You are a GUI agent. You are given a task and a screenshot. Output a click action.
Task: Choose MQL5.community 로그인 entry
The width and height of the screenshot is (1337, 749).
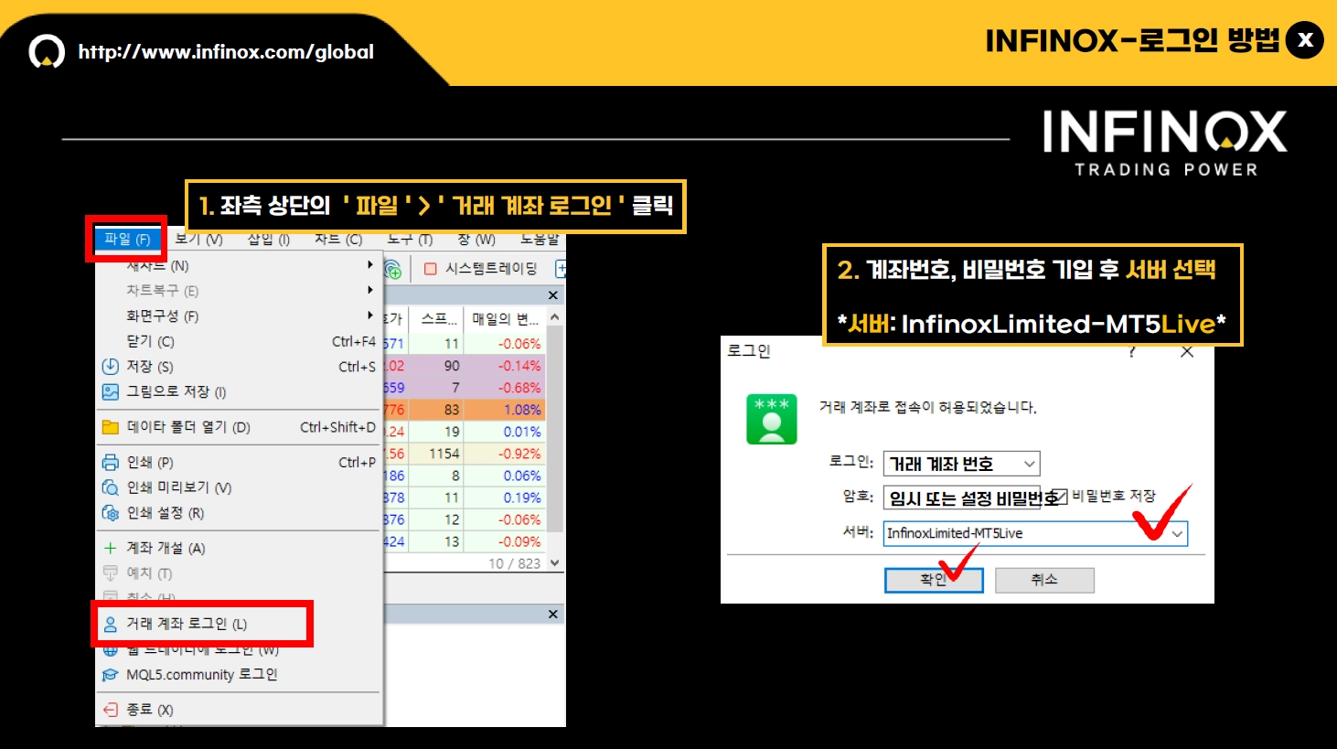coord(239,675)
